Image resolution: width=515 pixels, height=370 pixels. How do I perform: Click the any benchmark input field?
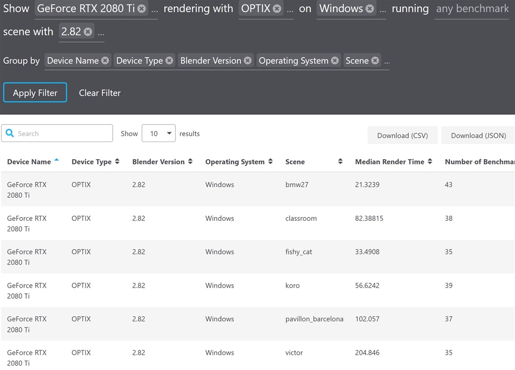(472, 9)
